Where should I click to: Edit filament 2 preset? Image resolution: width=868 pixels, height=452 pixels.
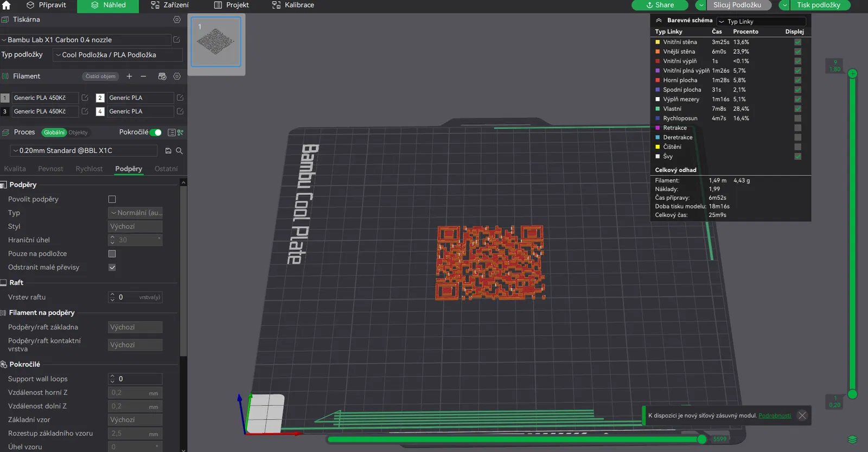180,98
